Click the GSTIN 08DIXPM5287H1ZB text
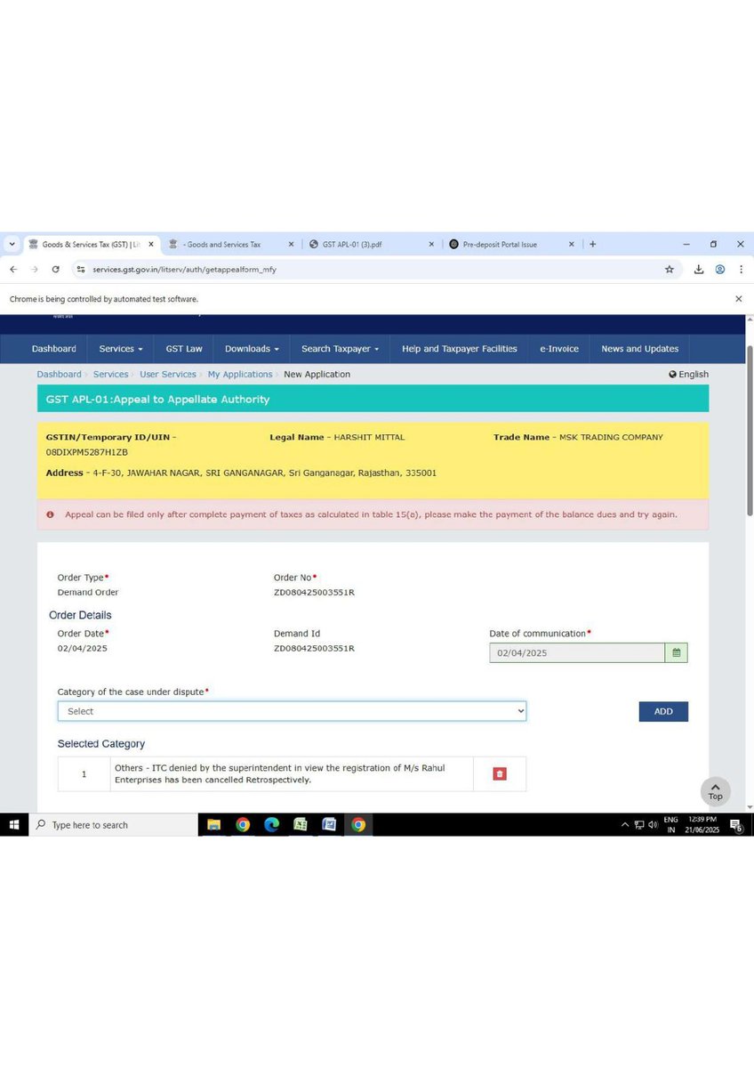The height and width of the screenshot is (1068, 754). [87, 452]
